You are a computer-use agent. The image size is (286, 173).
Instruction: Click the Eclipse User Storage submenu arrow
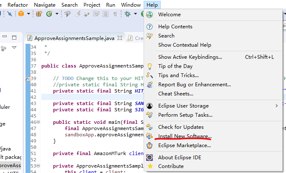[277, 106]
